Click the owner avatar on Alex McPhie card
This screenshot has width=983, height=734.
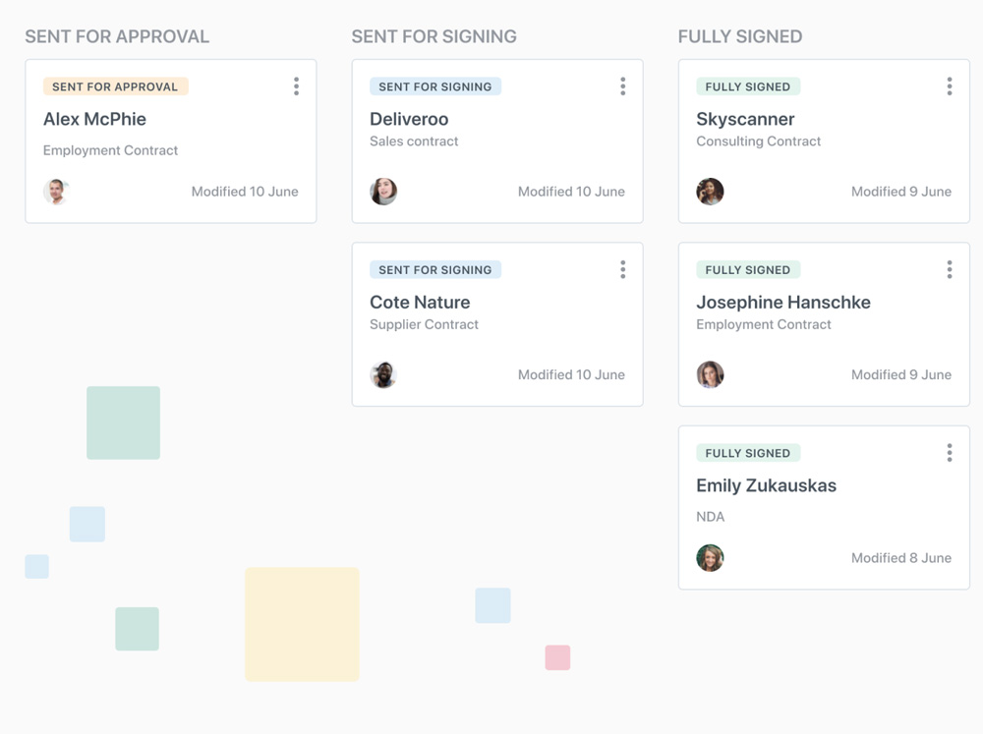(x=57, y=191)
